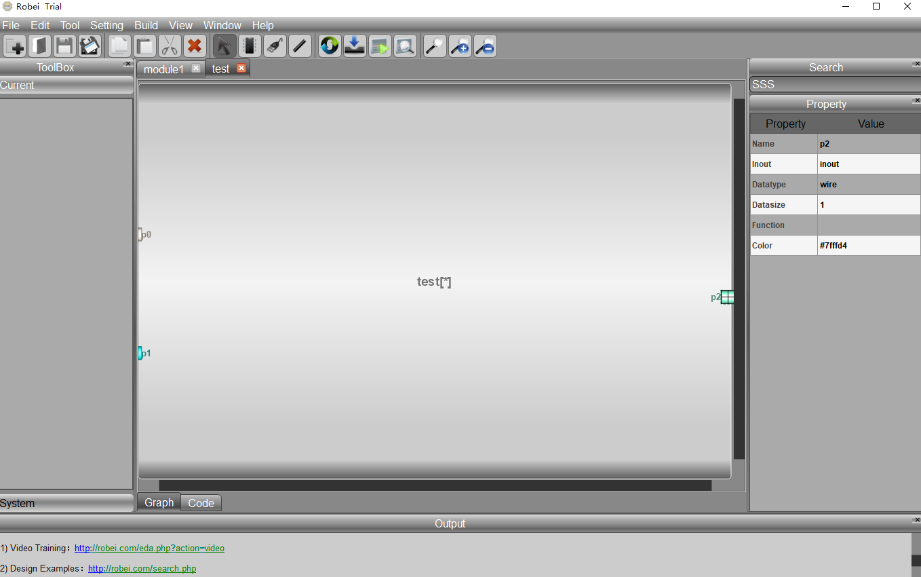Select the port connector tool
This screenshot has height=577, width=921.
pos(275,46)
